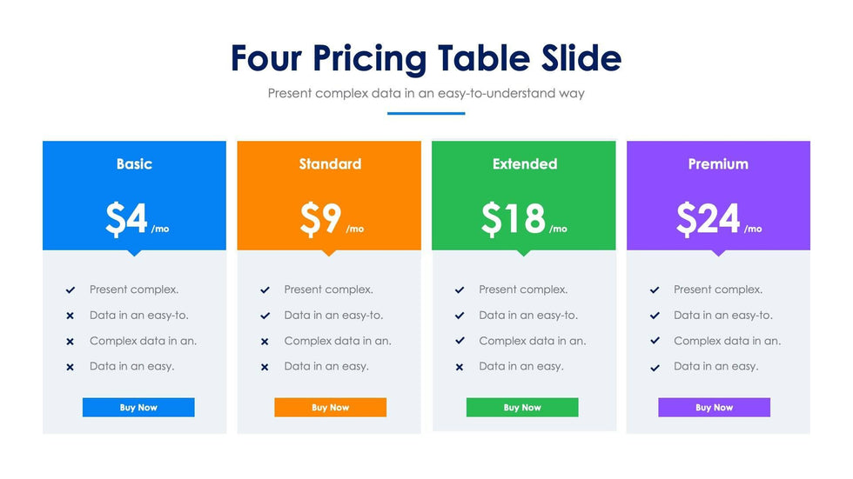Click Standard's checkmark next to Data in an easy-to

pos(265,316)
